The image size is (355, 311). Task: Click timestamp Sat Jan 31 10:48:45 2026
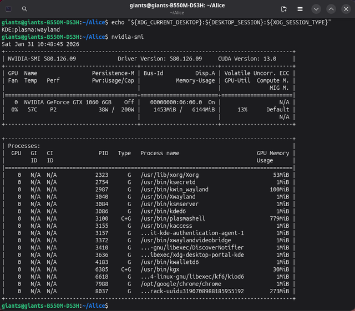40,44
